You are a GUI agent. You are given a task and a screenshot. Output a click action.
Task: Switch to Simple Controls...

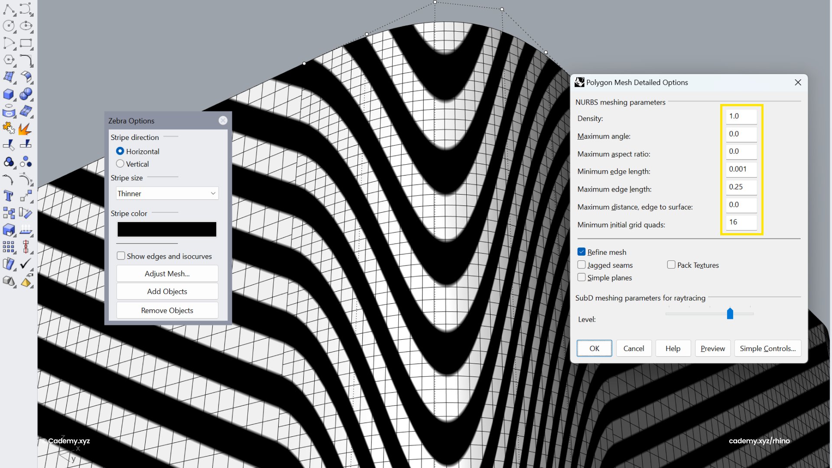767,348
